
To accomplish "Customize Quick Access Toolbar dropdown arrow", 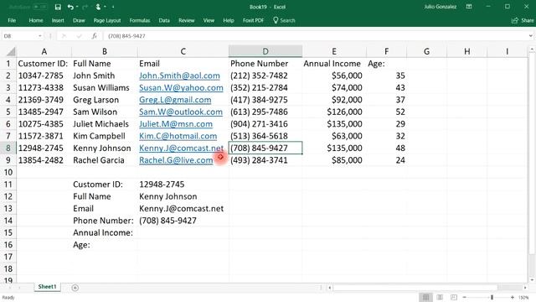I will pos(113,7).
